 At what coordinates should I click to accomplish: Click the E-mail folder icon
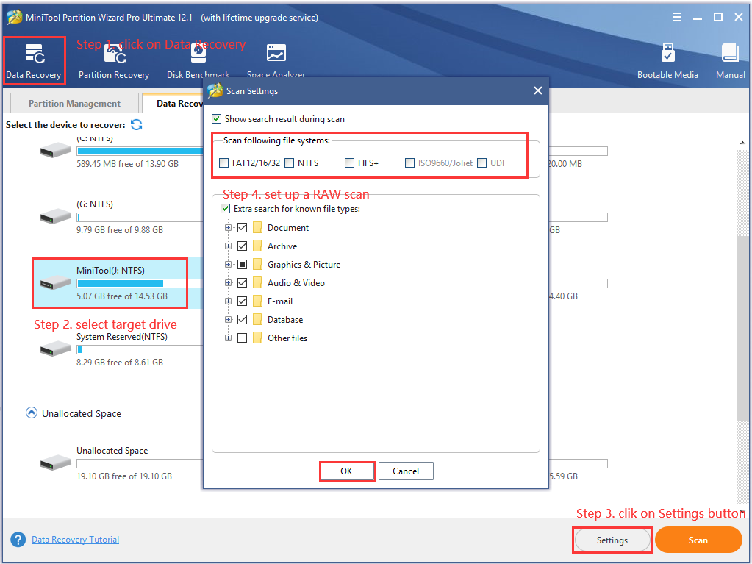pyautogui.click(x=257, y=301)
